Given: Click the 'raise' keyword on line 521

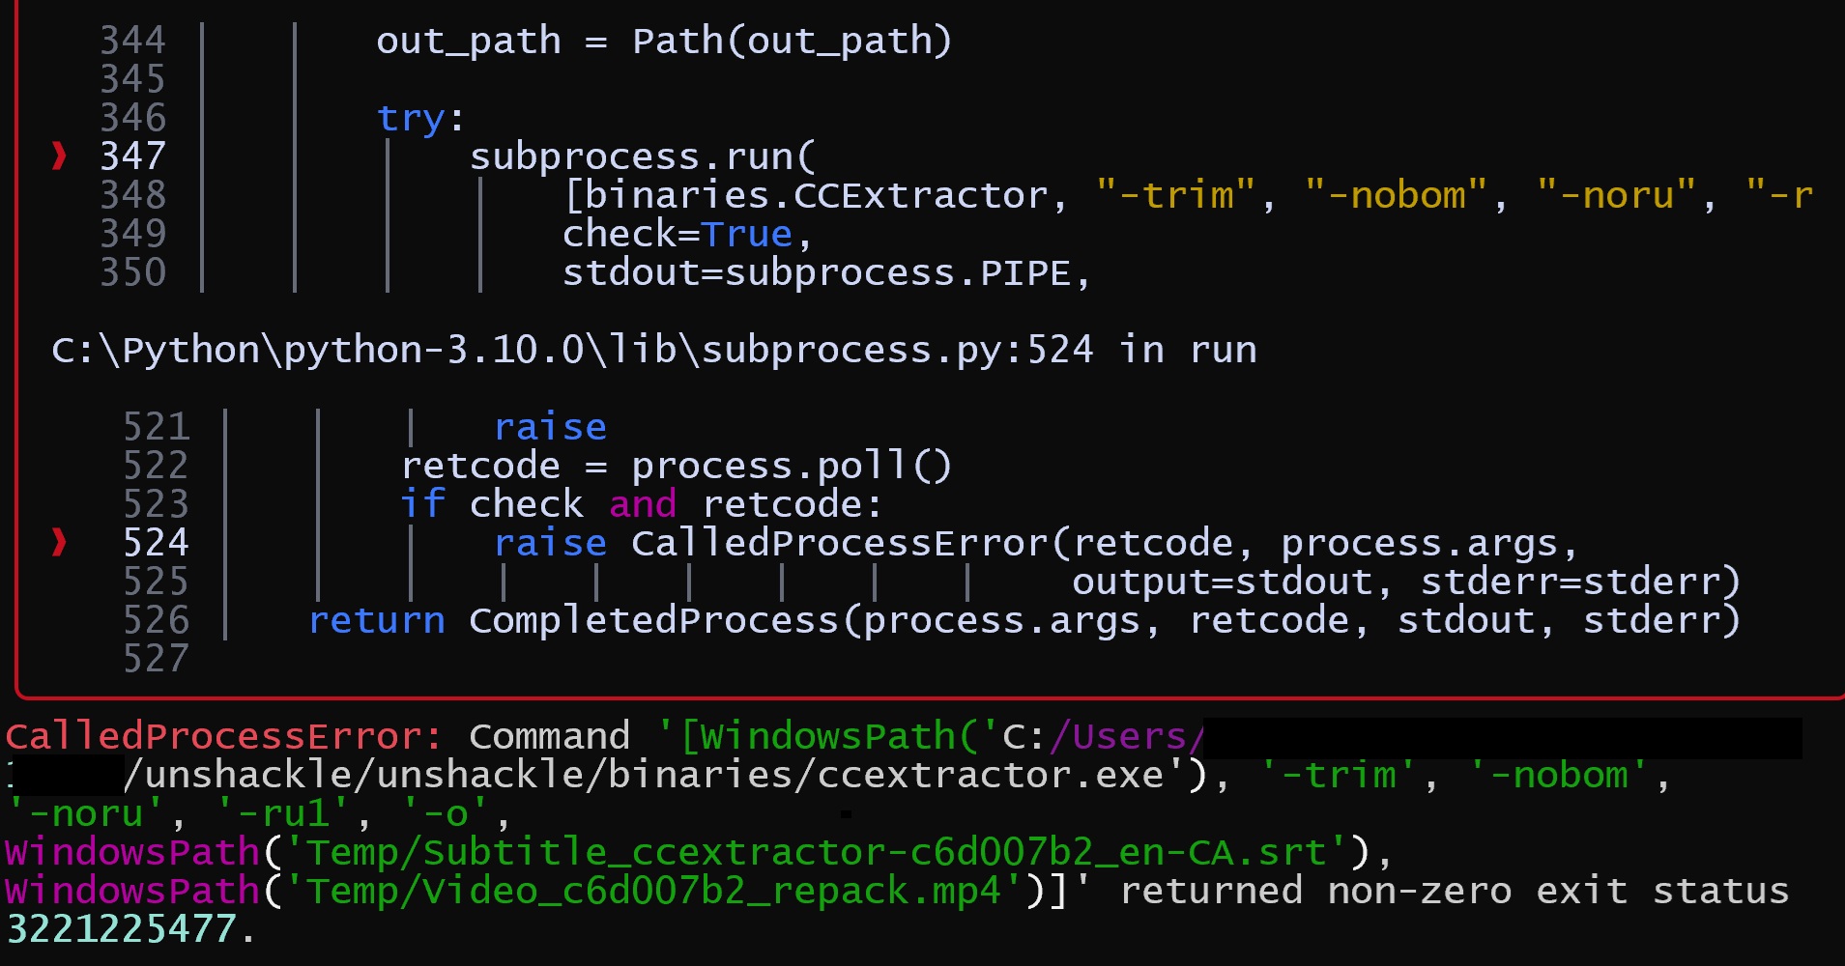Looking at the screenshot, I should tap(550, 427).
